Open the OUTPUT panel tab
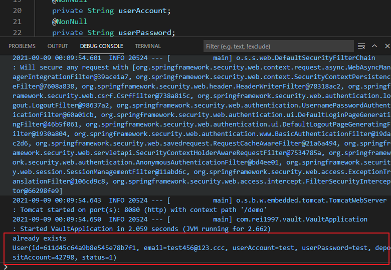This screenshot has height=270, width=391. click(x=58, y=46)
